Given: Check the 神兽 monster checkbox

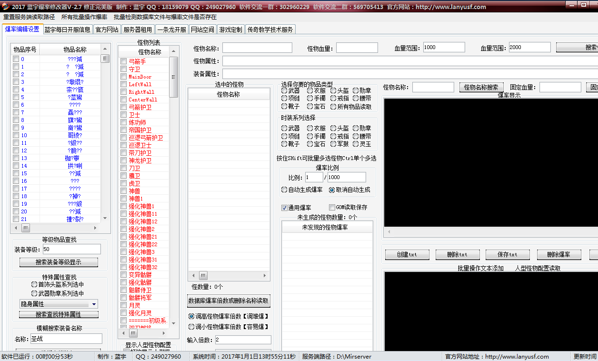Looking at the screenshot, I should [124, 191].
